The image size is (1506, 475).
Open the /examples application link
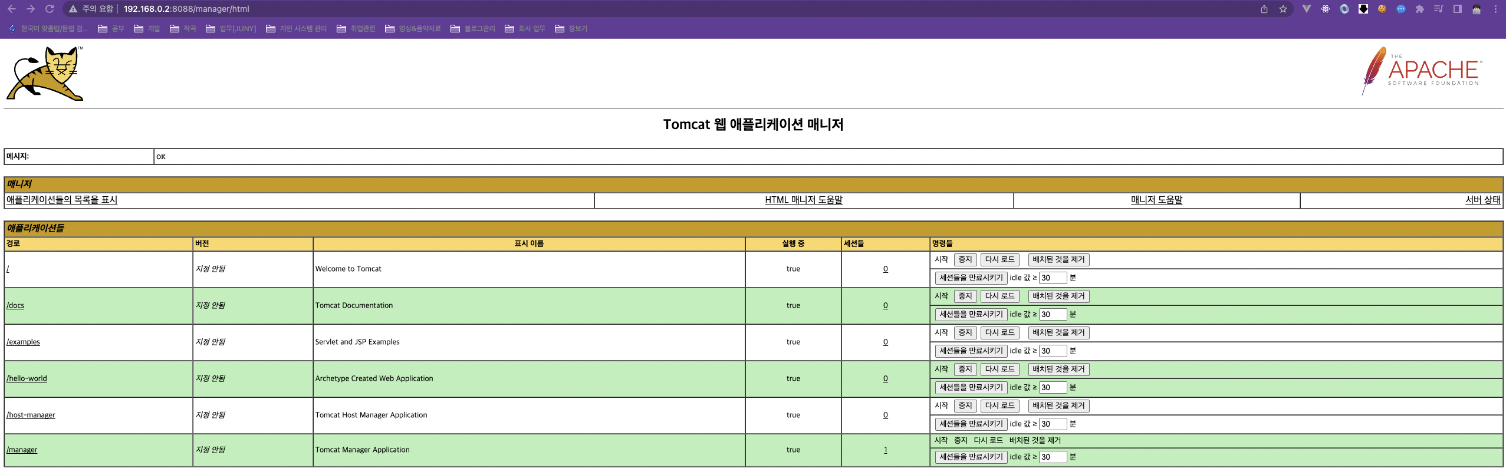point(23,342)
